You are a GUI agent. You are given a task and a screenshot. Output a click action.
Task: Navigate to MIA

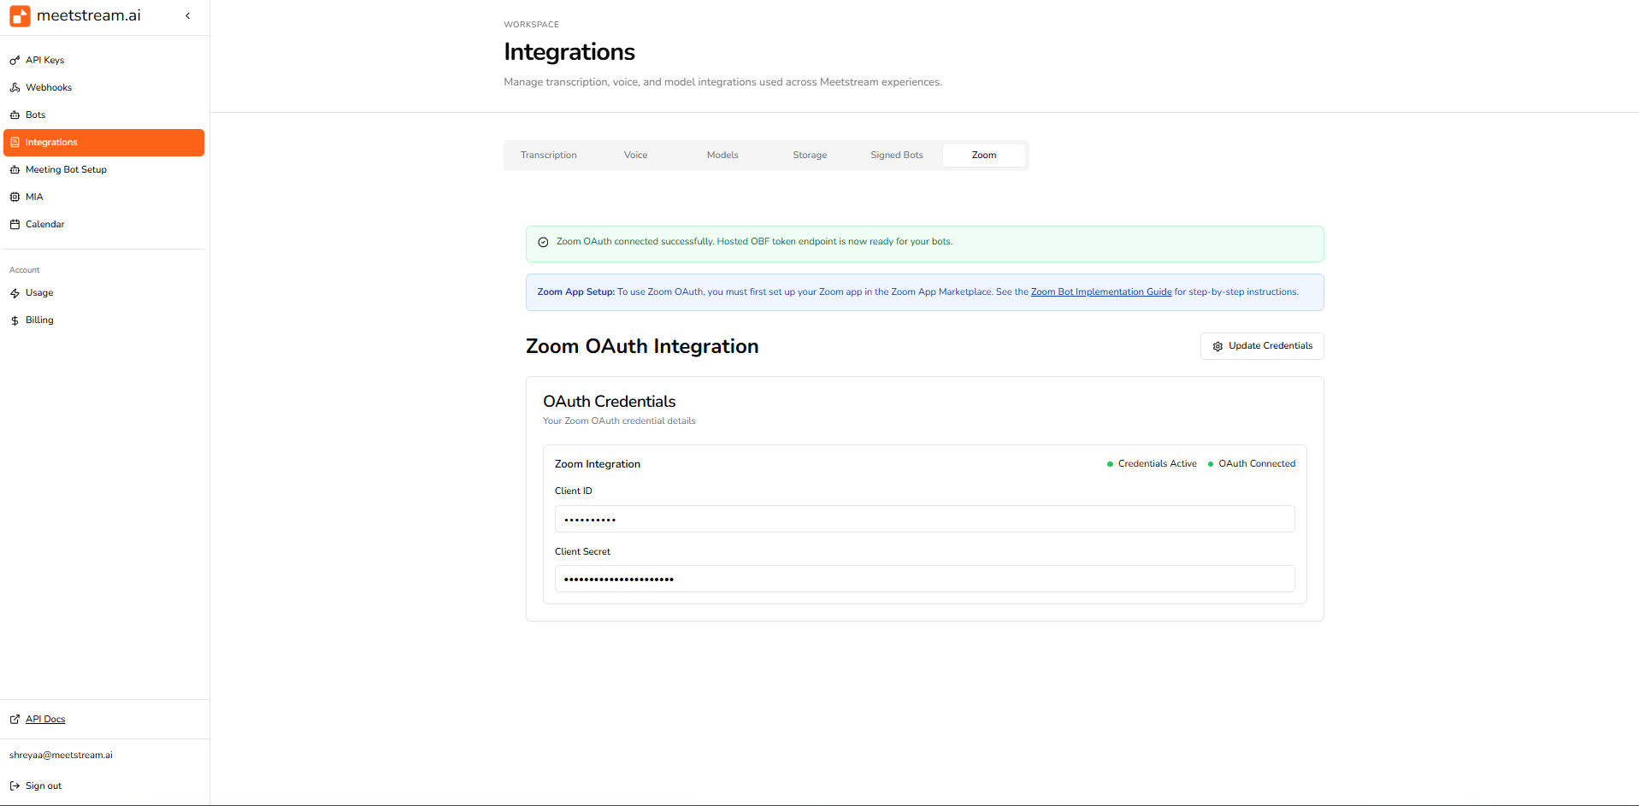(x=104, y=197)
